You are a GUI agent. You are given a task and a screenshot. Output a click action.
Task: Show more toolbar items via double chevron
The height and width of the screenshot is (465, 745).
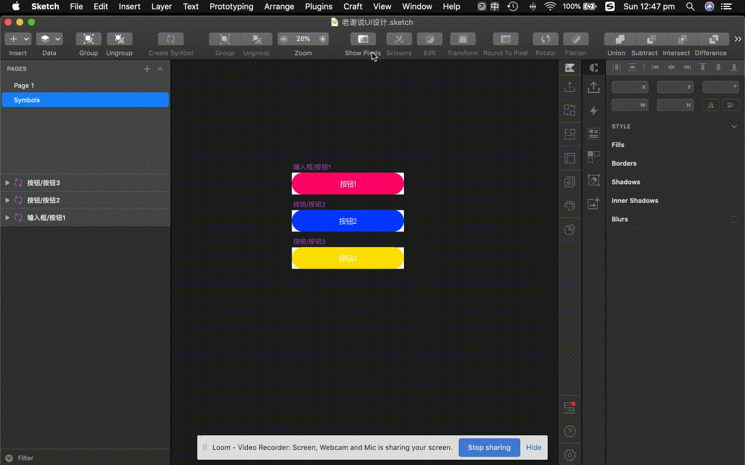[738, 39]
